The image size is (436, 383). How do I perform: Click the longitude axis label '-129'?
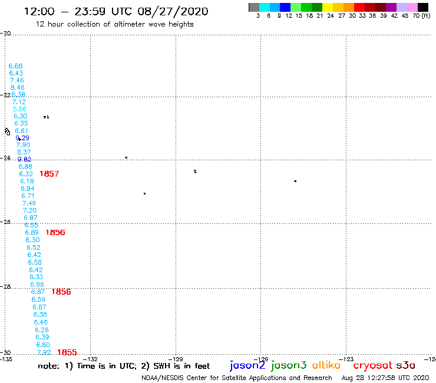coord(176,359)
